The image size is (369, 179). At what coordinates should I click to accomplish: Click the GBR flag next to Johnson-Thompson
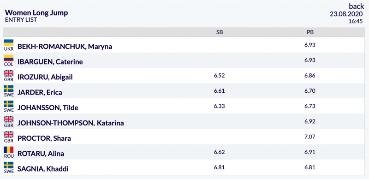[x=9, y=119]
